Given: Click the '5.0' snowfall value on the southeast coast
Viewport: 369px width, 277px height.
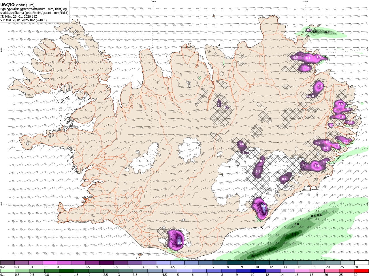Looking at the screenshot, I should [263, 206].
